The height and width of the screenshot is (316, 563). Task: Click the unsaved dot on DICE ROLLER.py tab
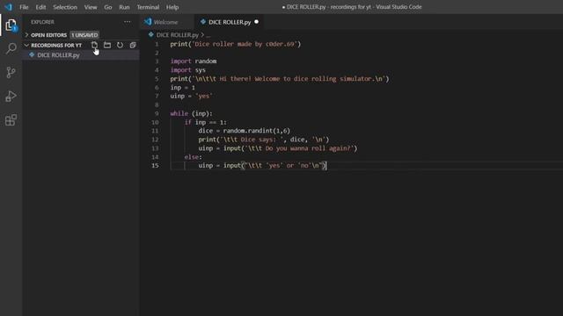tap(256, 22)
